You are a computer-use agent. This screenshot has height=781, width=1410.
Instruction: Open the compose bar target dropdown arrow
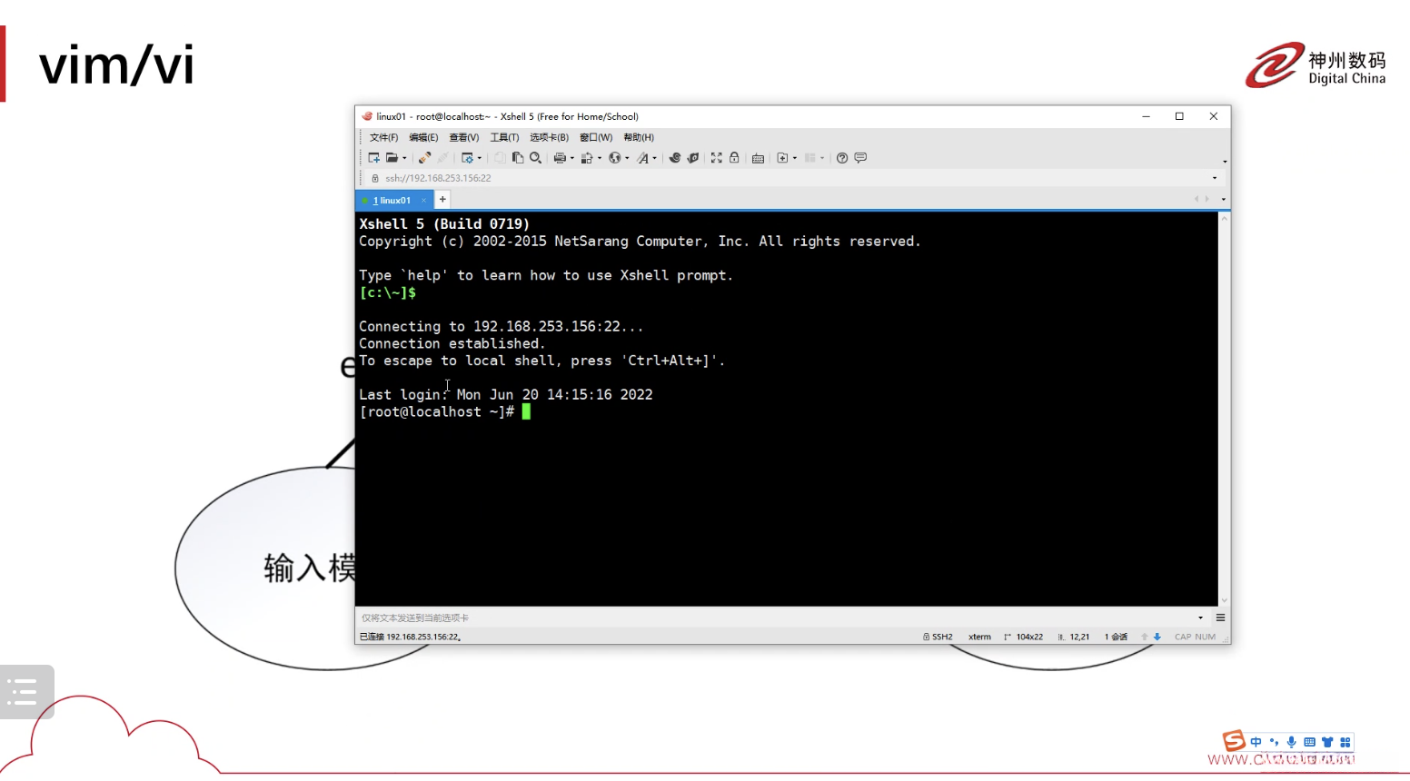coord(1200,618)
